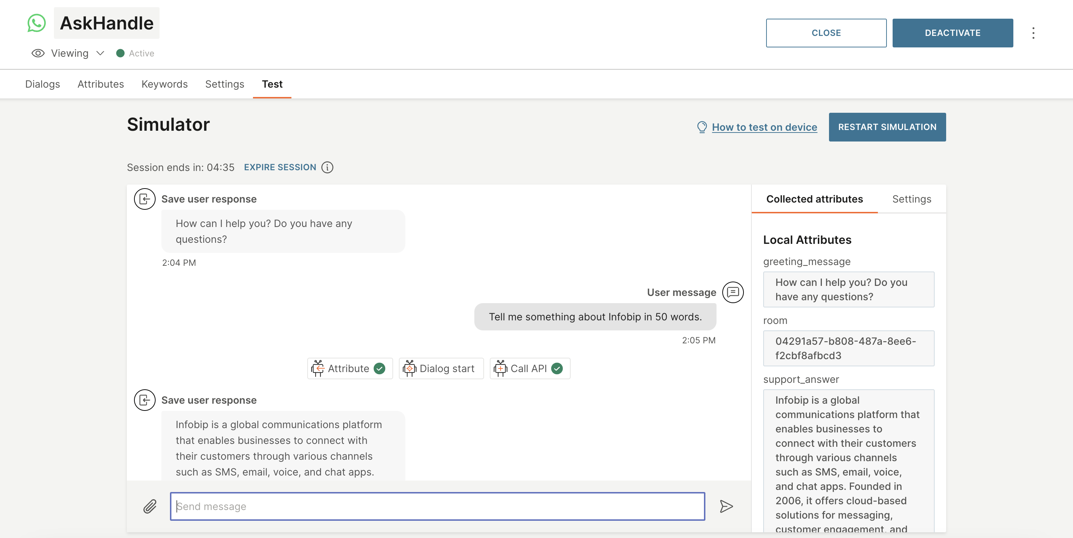Switch to the Dialogs tab
This screenshot has width=1073, height=538.
[x=42, y=84]
